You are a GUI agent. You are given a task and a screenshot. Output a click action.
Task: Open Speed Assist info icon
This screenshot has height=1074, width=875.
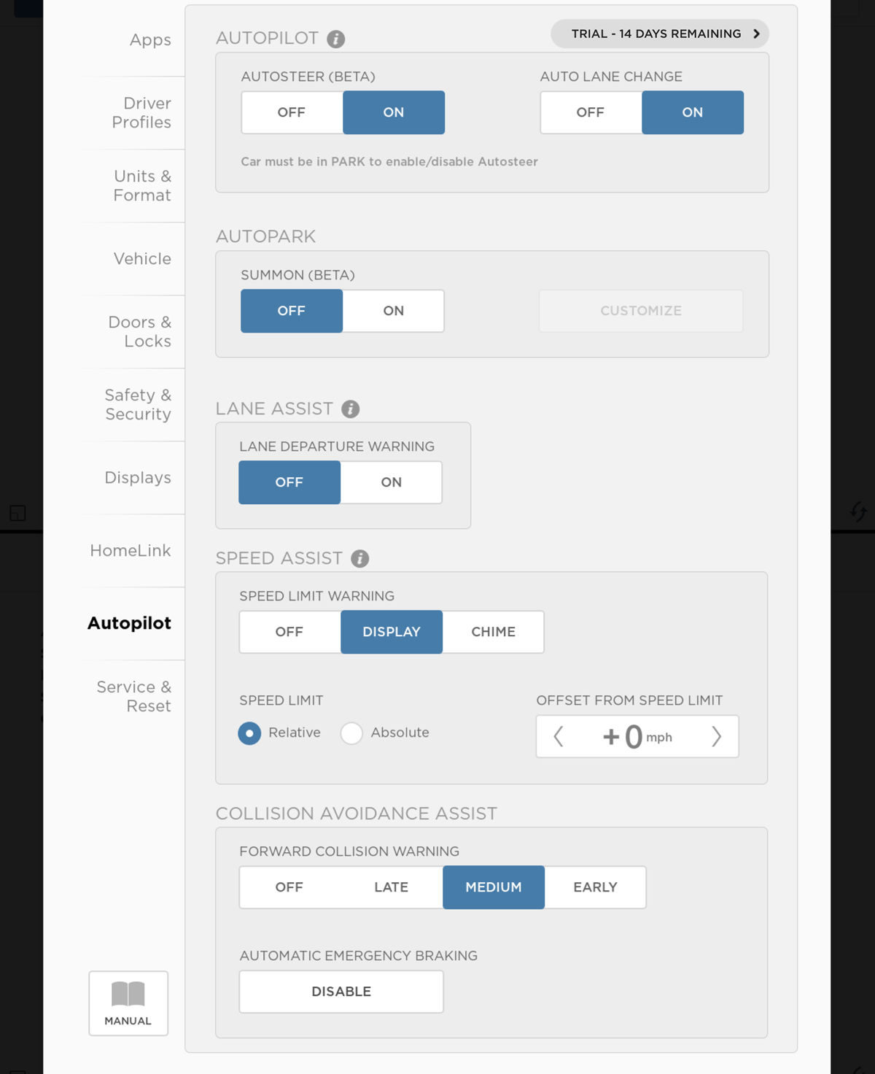[360, 558]
